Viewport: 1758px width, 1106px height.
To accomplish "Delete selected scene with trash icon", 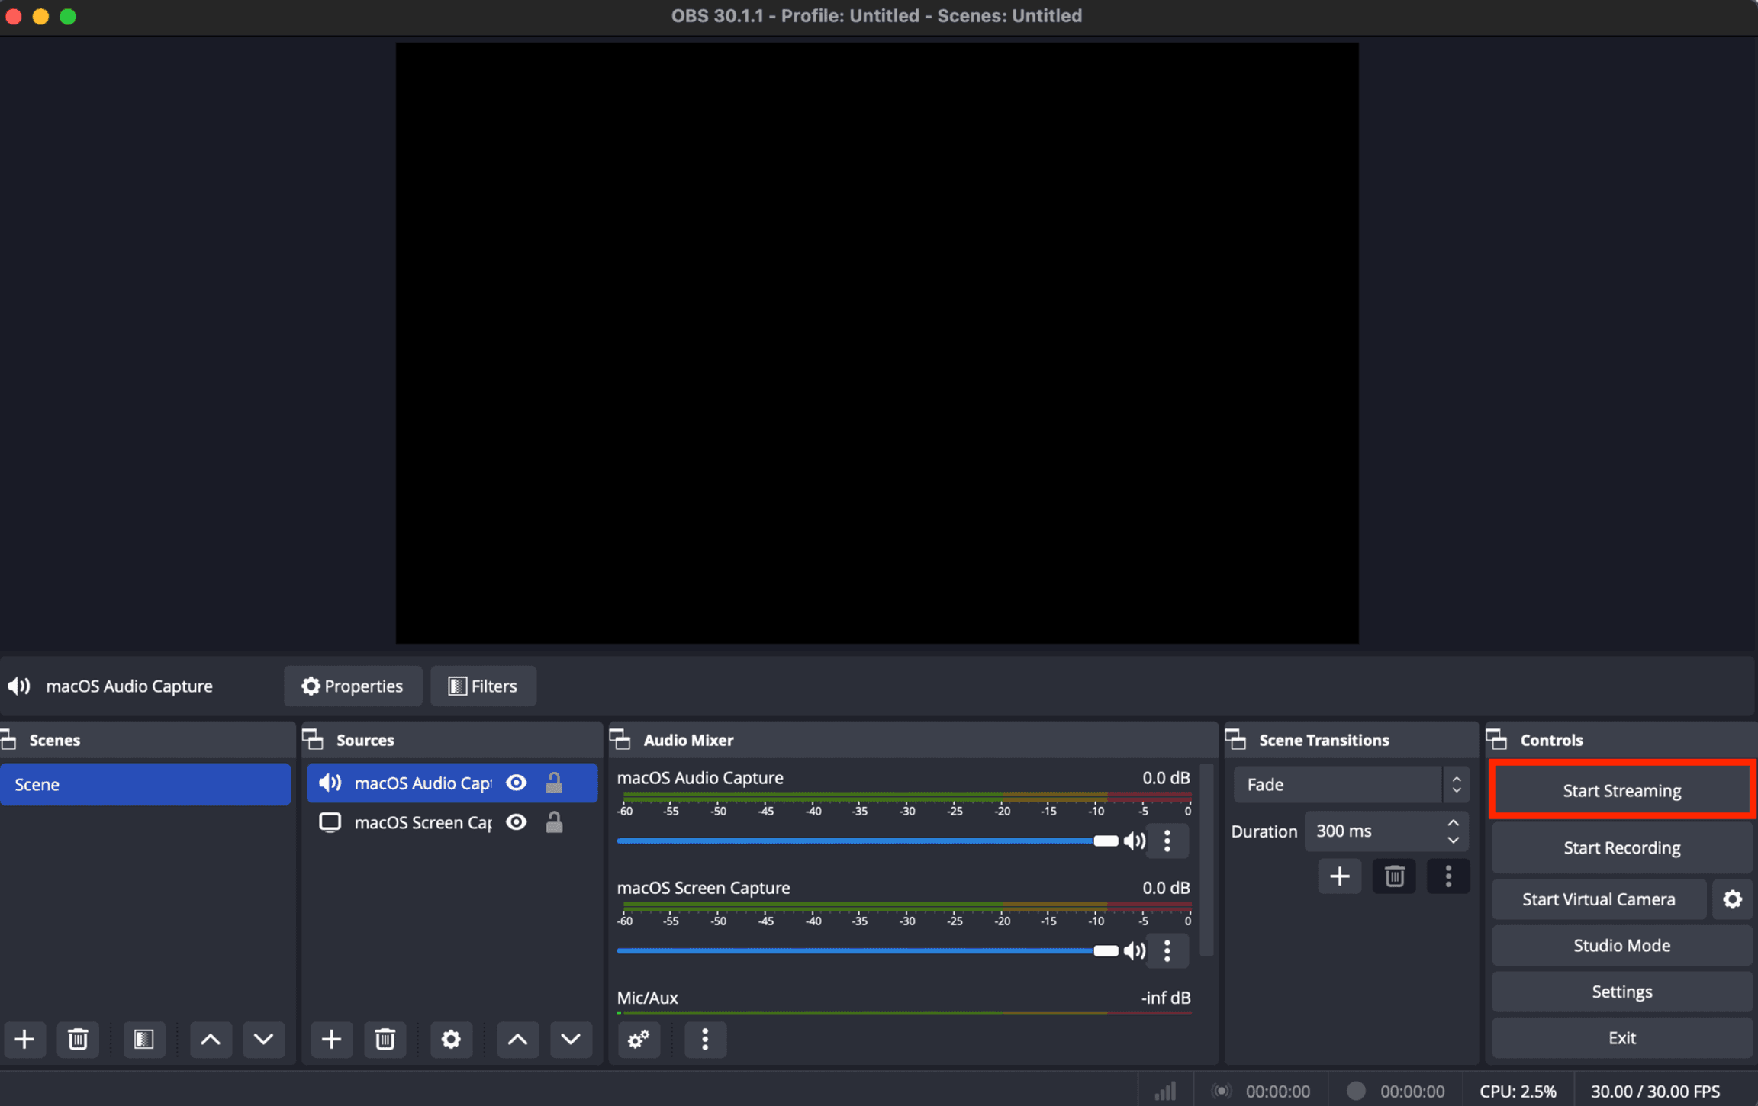I will pyautogui.click(x=78, y=1039).
